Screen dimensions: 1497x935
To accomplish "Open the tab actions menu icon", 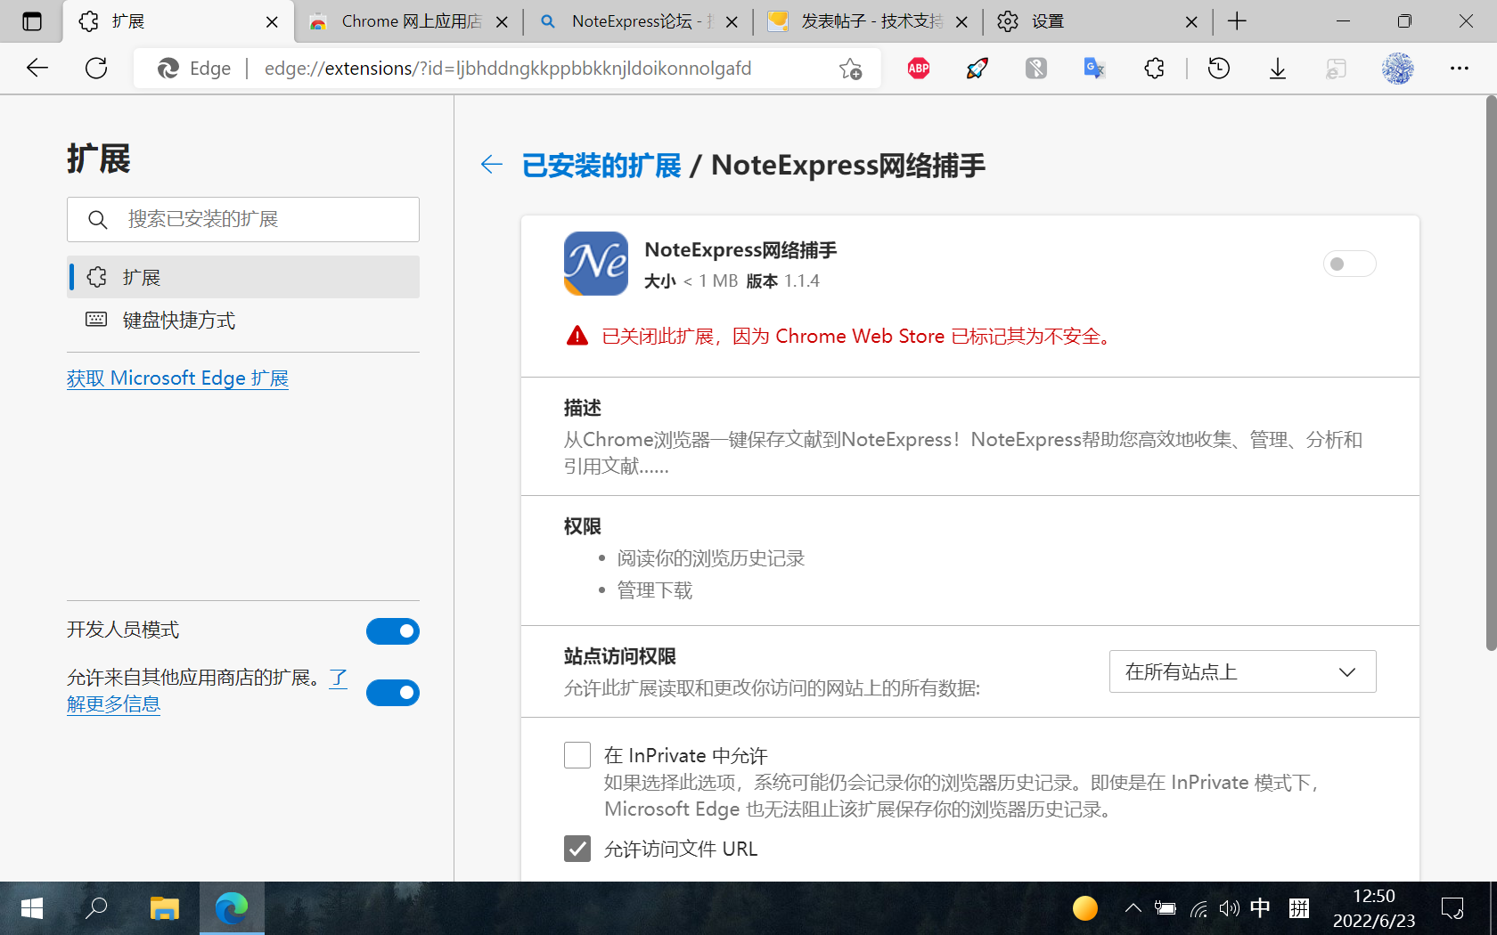I will 32,21.
